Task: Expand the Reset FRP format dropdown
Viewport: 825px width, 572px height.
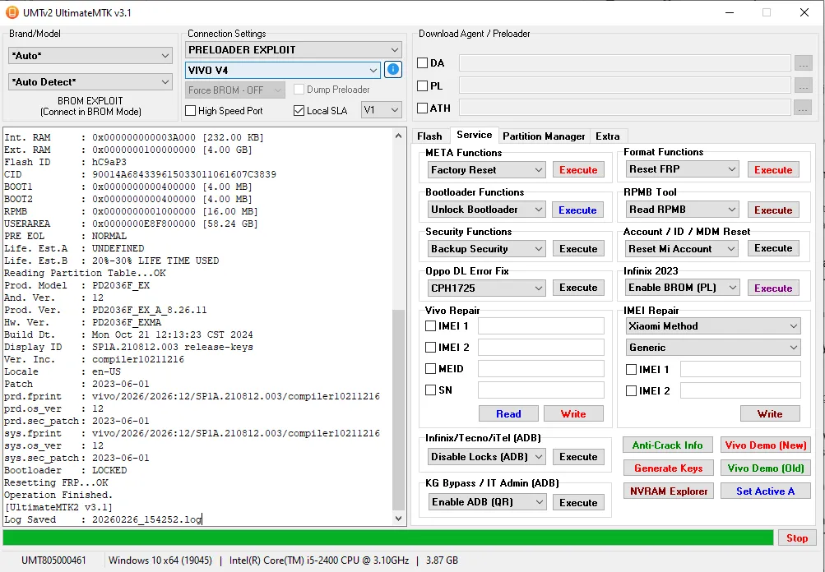Action: 683,169
